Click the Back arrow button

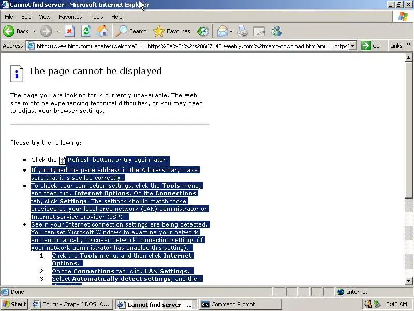[9, 31]
